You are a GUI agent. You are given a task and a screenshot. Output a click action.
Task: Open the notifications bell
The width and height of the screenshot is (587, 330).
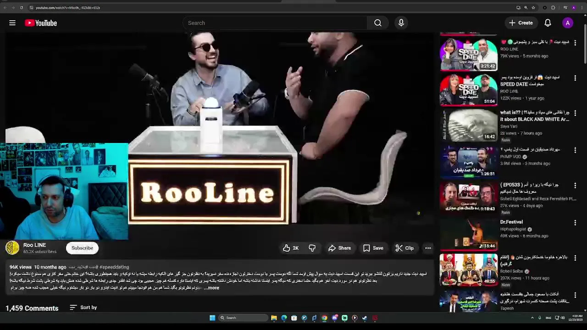pyautogui.click(x=548, y=23)
